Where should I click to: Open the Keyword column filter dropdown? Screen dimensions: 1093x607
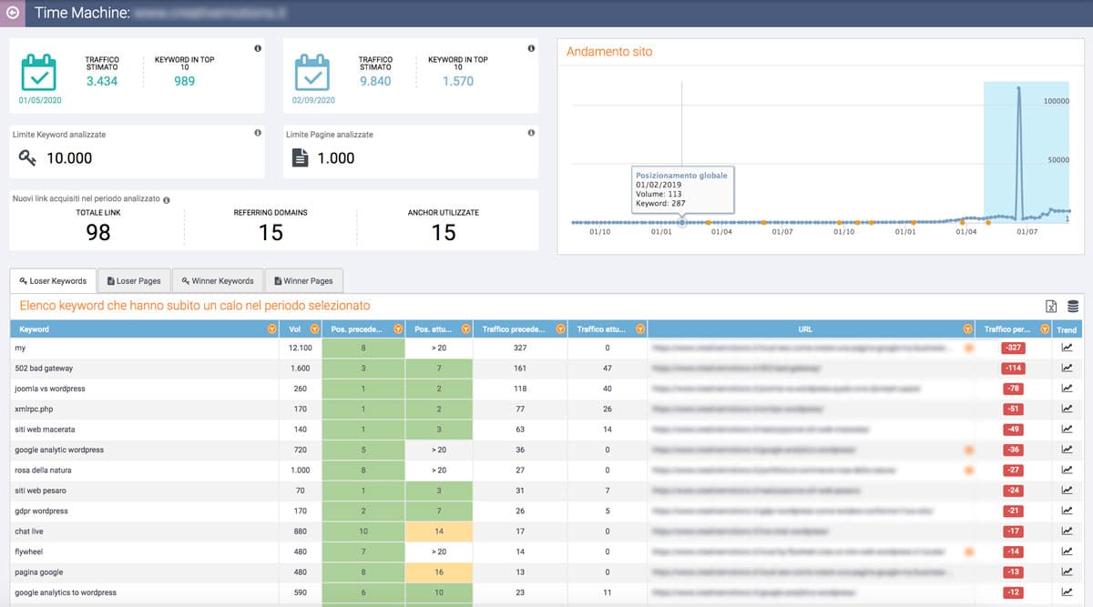(271, 329)
